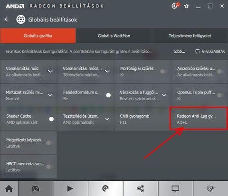Click the AMD logo in the title bar
This screenshot has width=228, height=196.
click(15, 6)
